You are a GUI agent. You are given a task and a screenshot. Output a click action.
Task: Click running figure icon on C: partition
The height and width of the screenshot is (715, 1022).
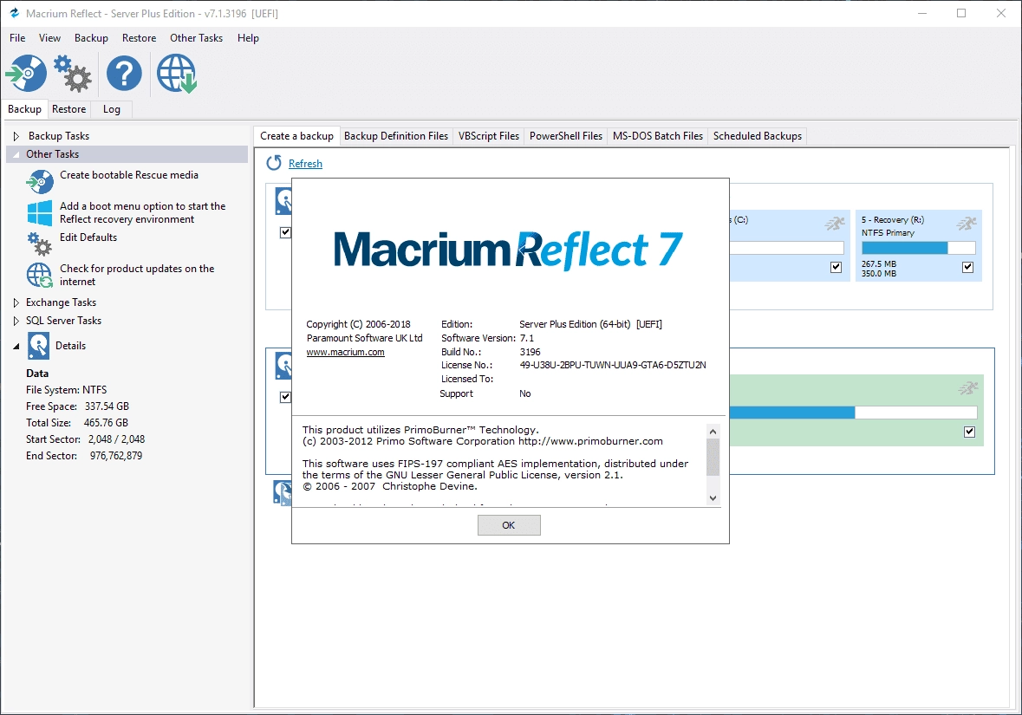835,224
